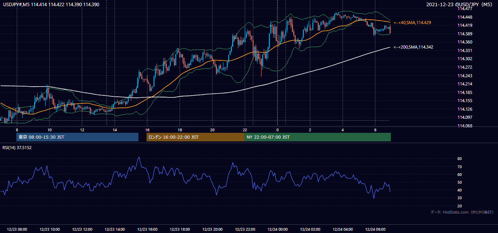Select the 40 SMA 114.429 label
The width and height of the screenshot is (498, 233).
pos(412,23)
